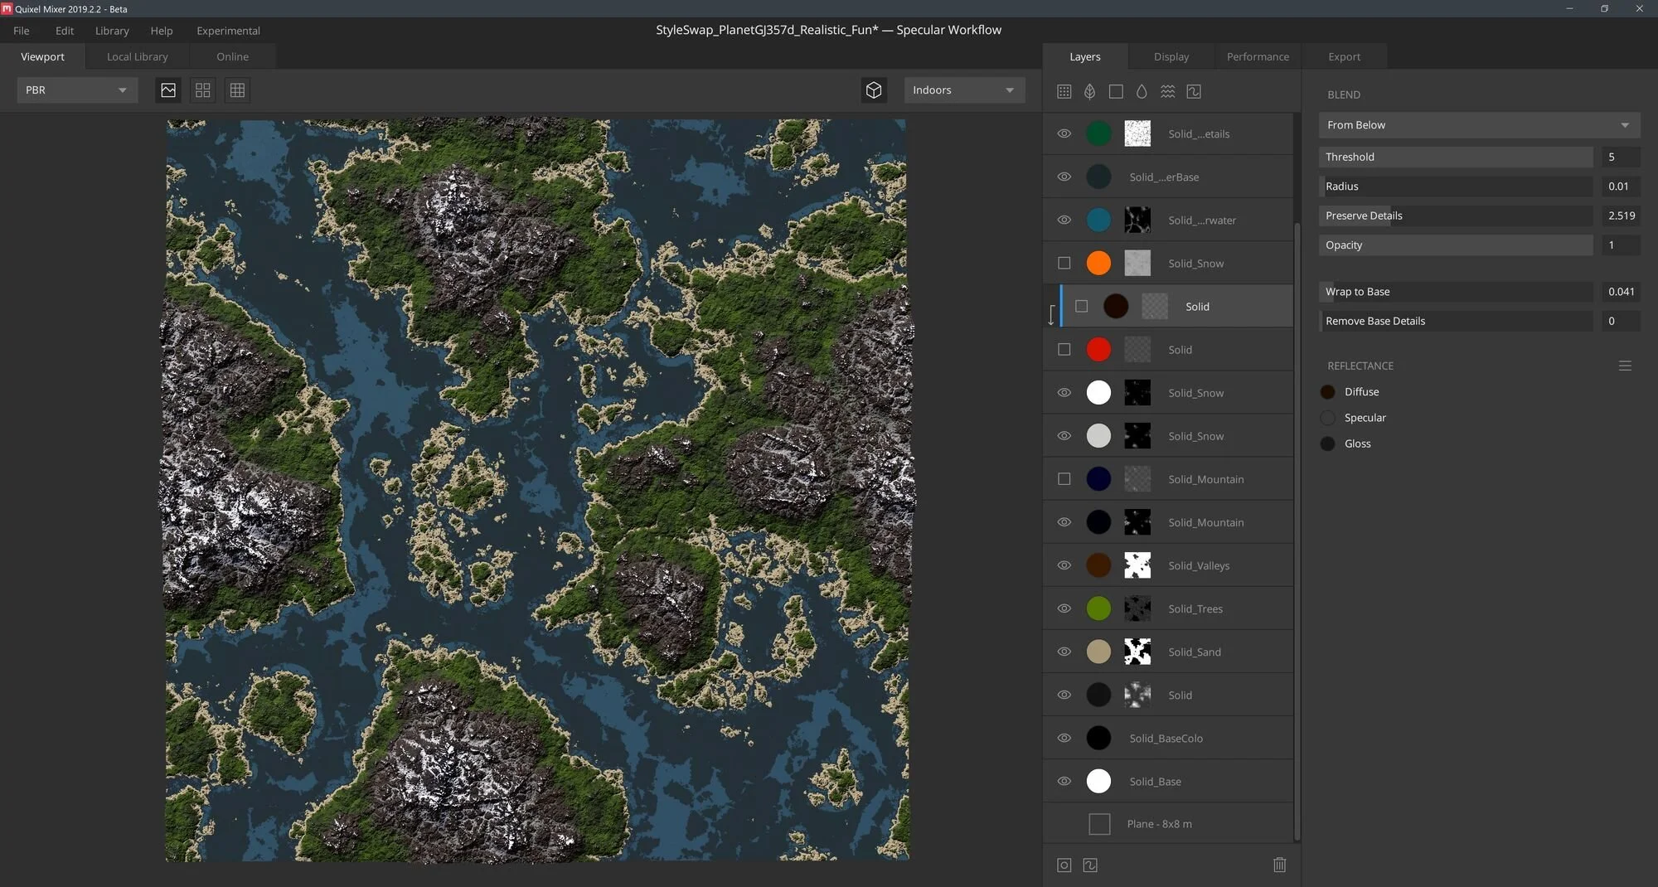
Task: Open the PBR render mode dropdown
Action: coord(76,90)
